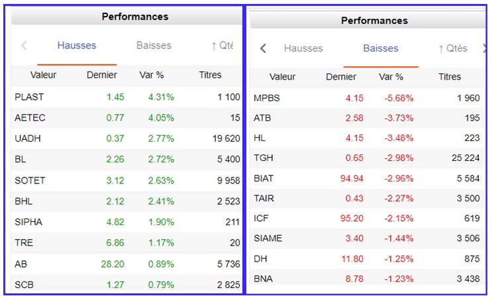Open the PLAST stock row
Viewport: 492px width, 300px height.
click(x=29, y=97)
